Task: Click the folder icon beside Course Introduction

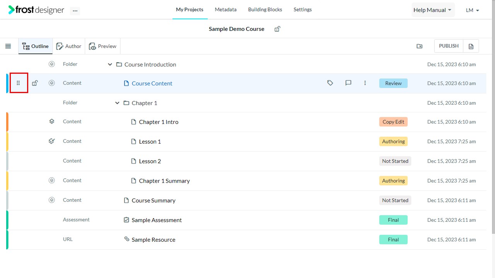Action: (x=119, y=64)
